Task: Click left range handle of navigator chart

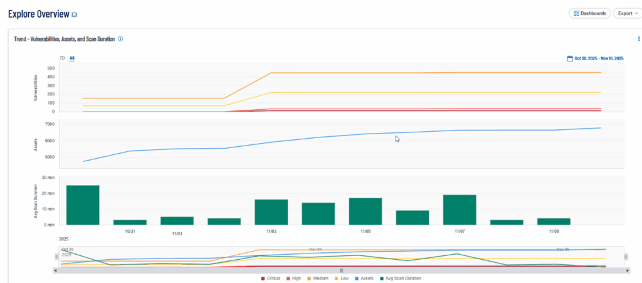Action: click(56, 256)
